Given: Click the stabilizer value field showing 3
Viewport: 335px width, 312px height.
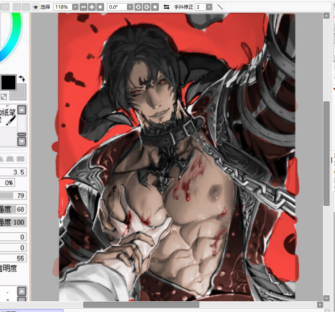Looking at the screenshot, I should point(200,7).
